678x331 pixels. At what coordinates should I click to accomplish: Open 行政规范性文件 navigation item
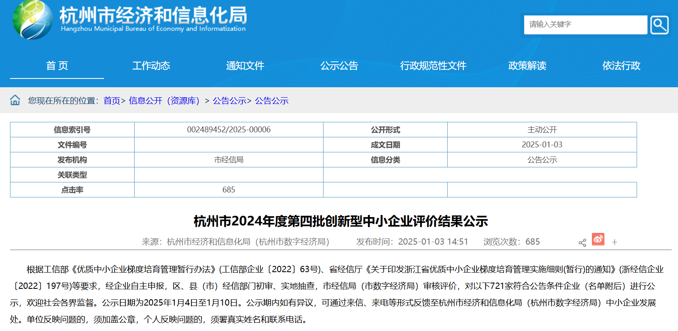click(433, 66)
